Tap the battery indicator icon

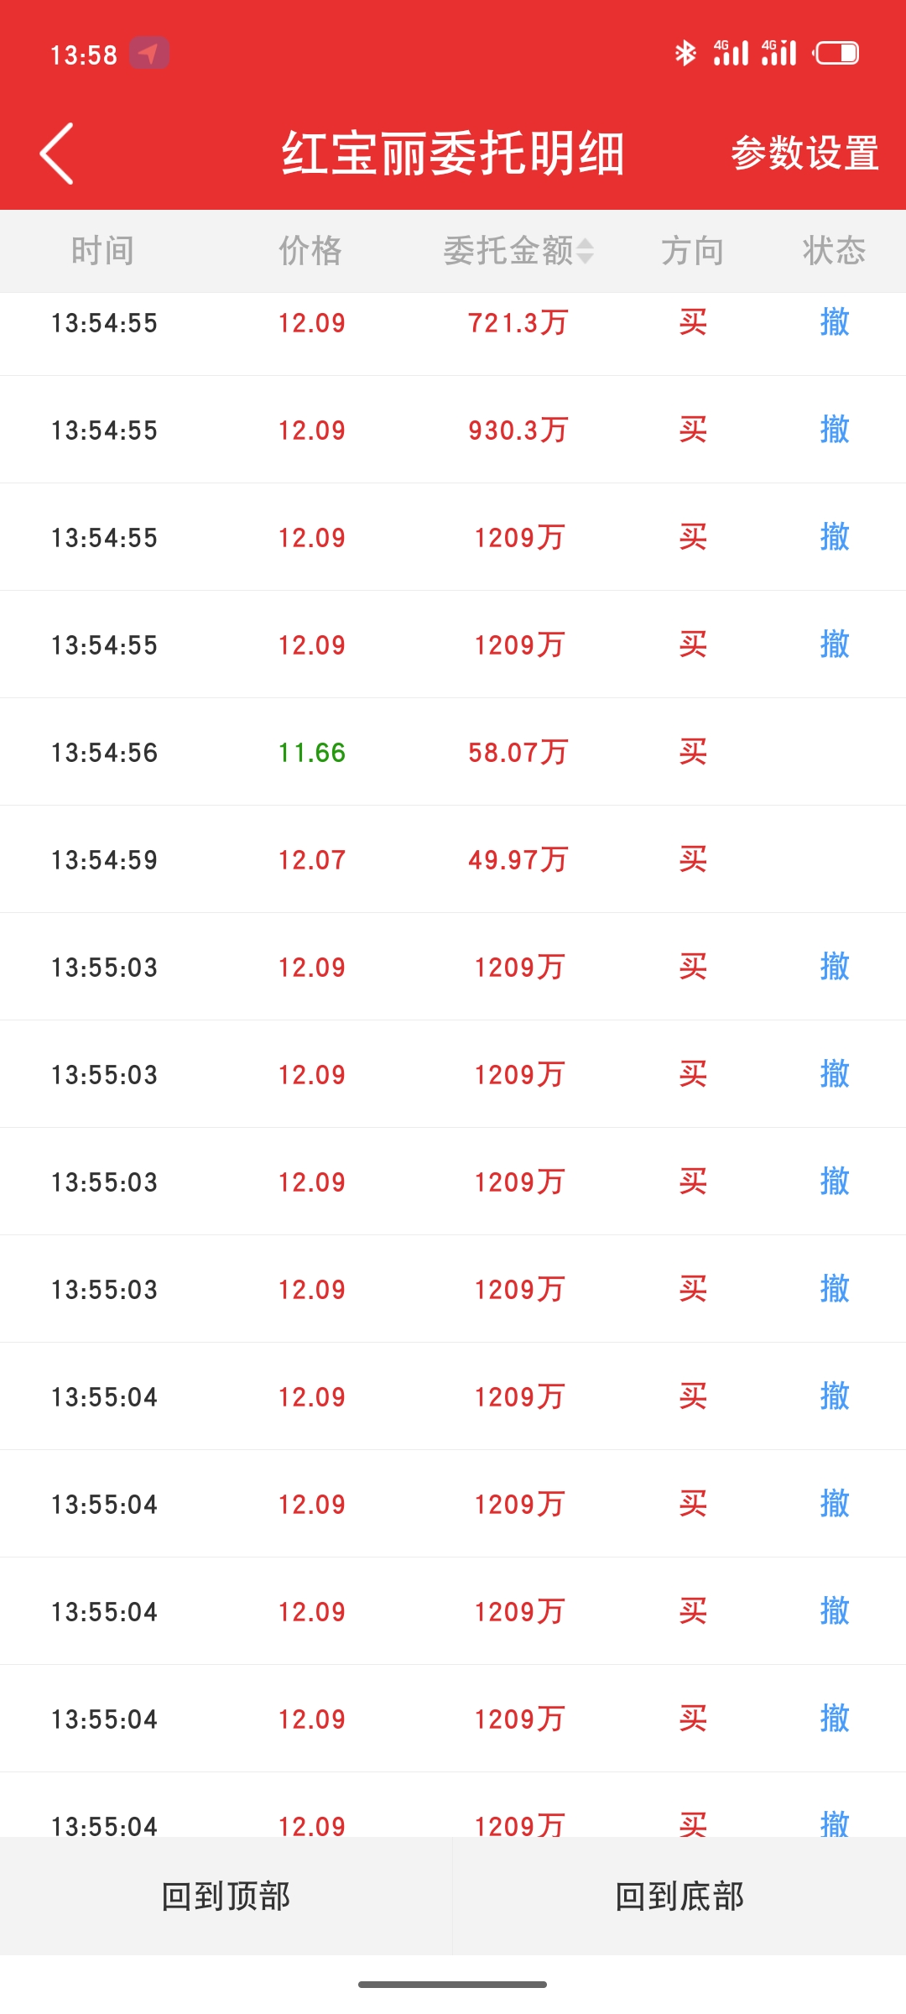(x=836, y=54)
